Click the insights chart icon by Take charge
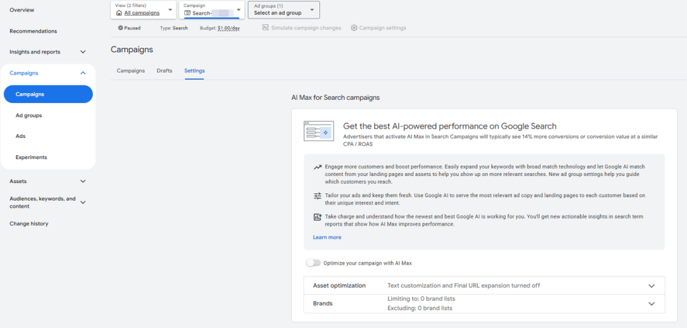The width and height of the screenshot is (687, 328). [x=317, y=217]
